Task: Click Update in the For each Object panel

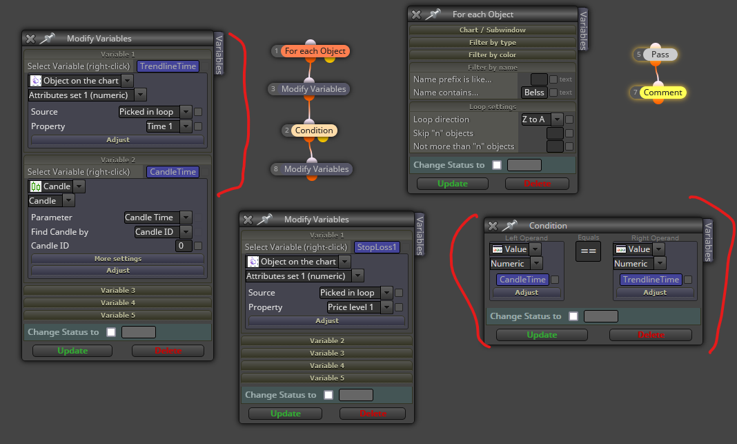Action: click(x=453, y=184)
